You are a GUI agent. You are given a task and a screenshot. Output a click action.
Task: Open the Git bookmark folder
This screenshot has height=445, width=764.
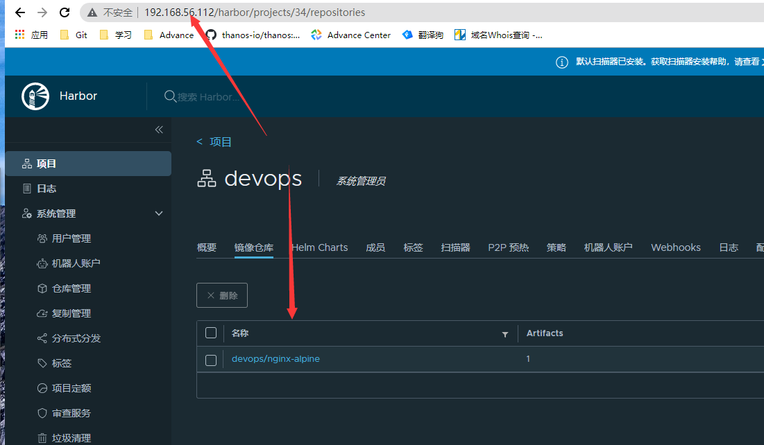pyautogui.click(x=74, y=35)
